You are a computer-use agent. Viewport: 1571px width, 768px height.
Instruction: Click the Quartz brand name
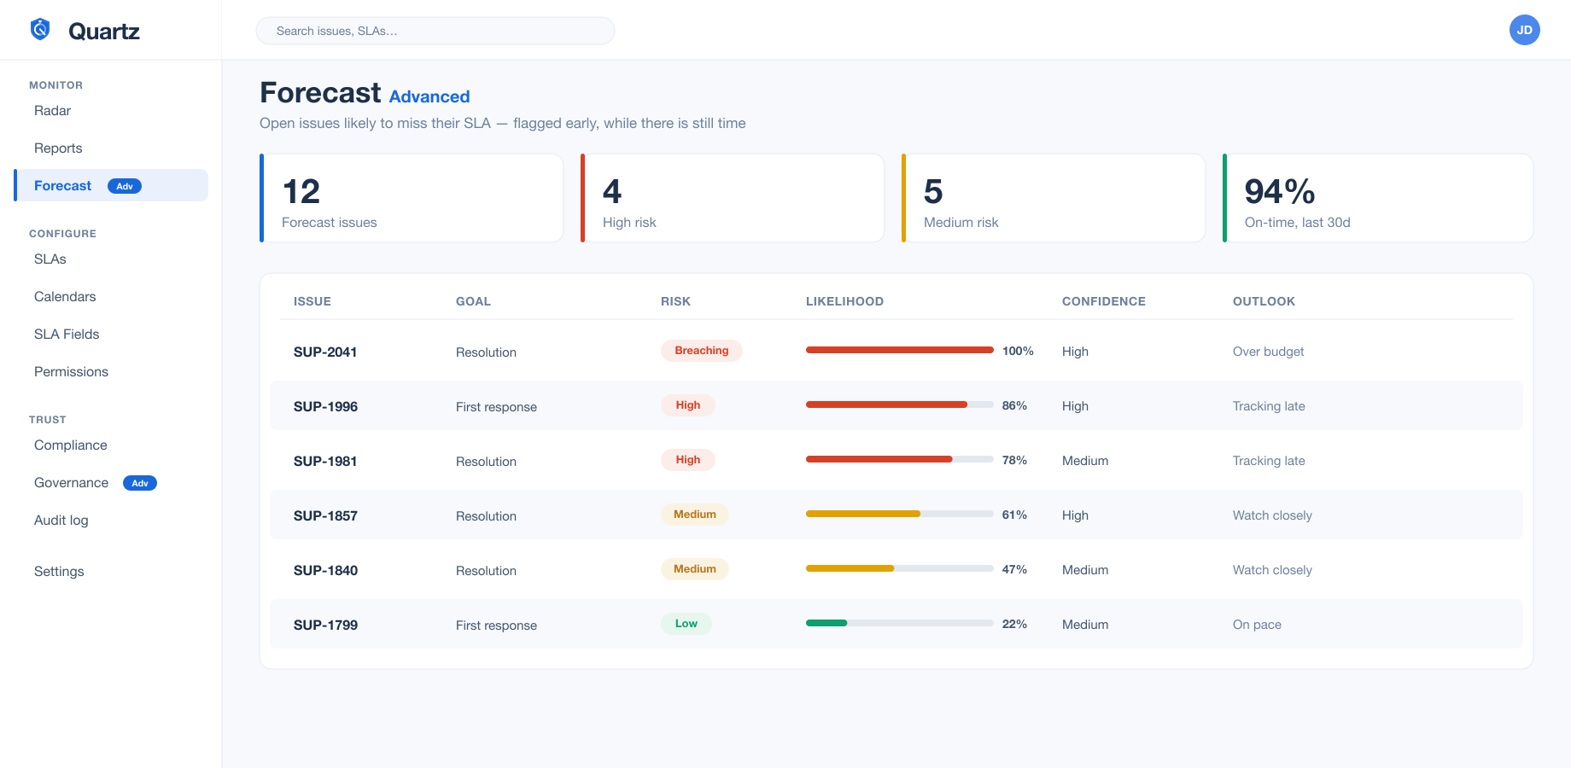point(104,32)
